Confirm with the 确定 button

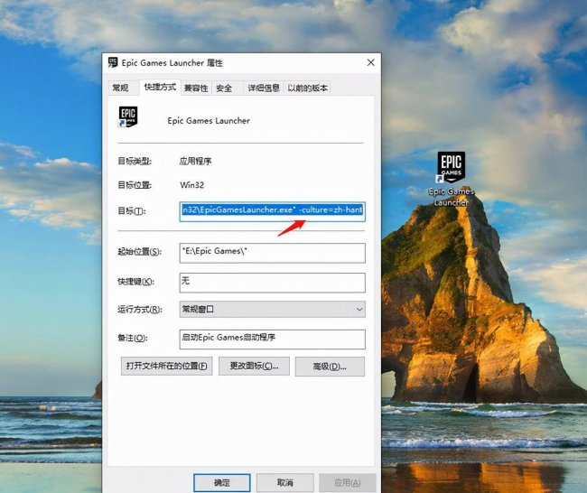click(x=222, y=483)
